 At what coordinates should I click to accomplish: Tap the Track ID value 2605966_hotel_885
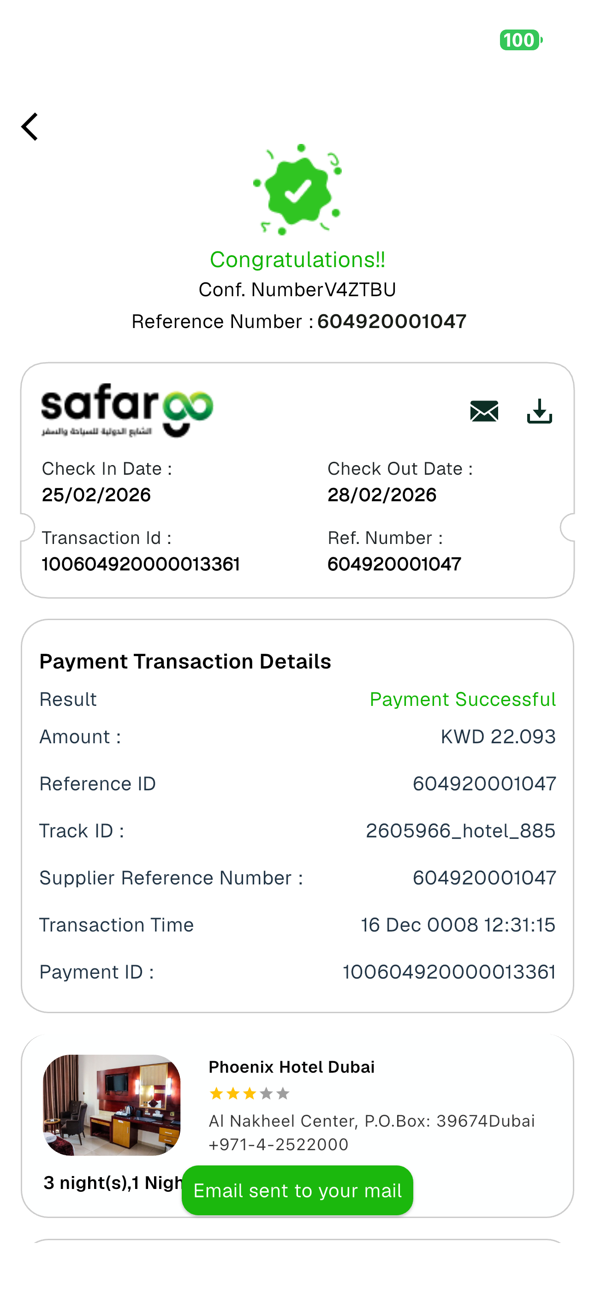pyautogui.click(x=460, y=831)
